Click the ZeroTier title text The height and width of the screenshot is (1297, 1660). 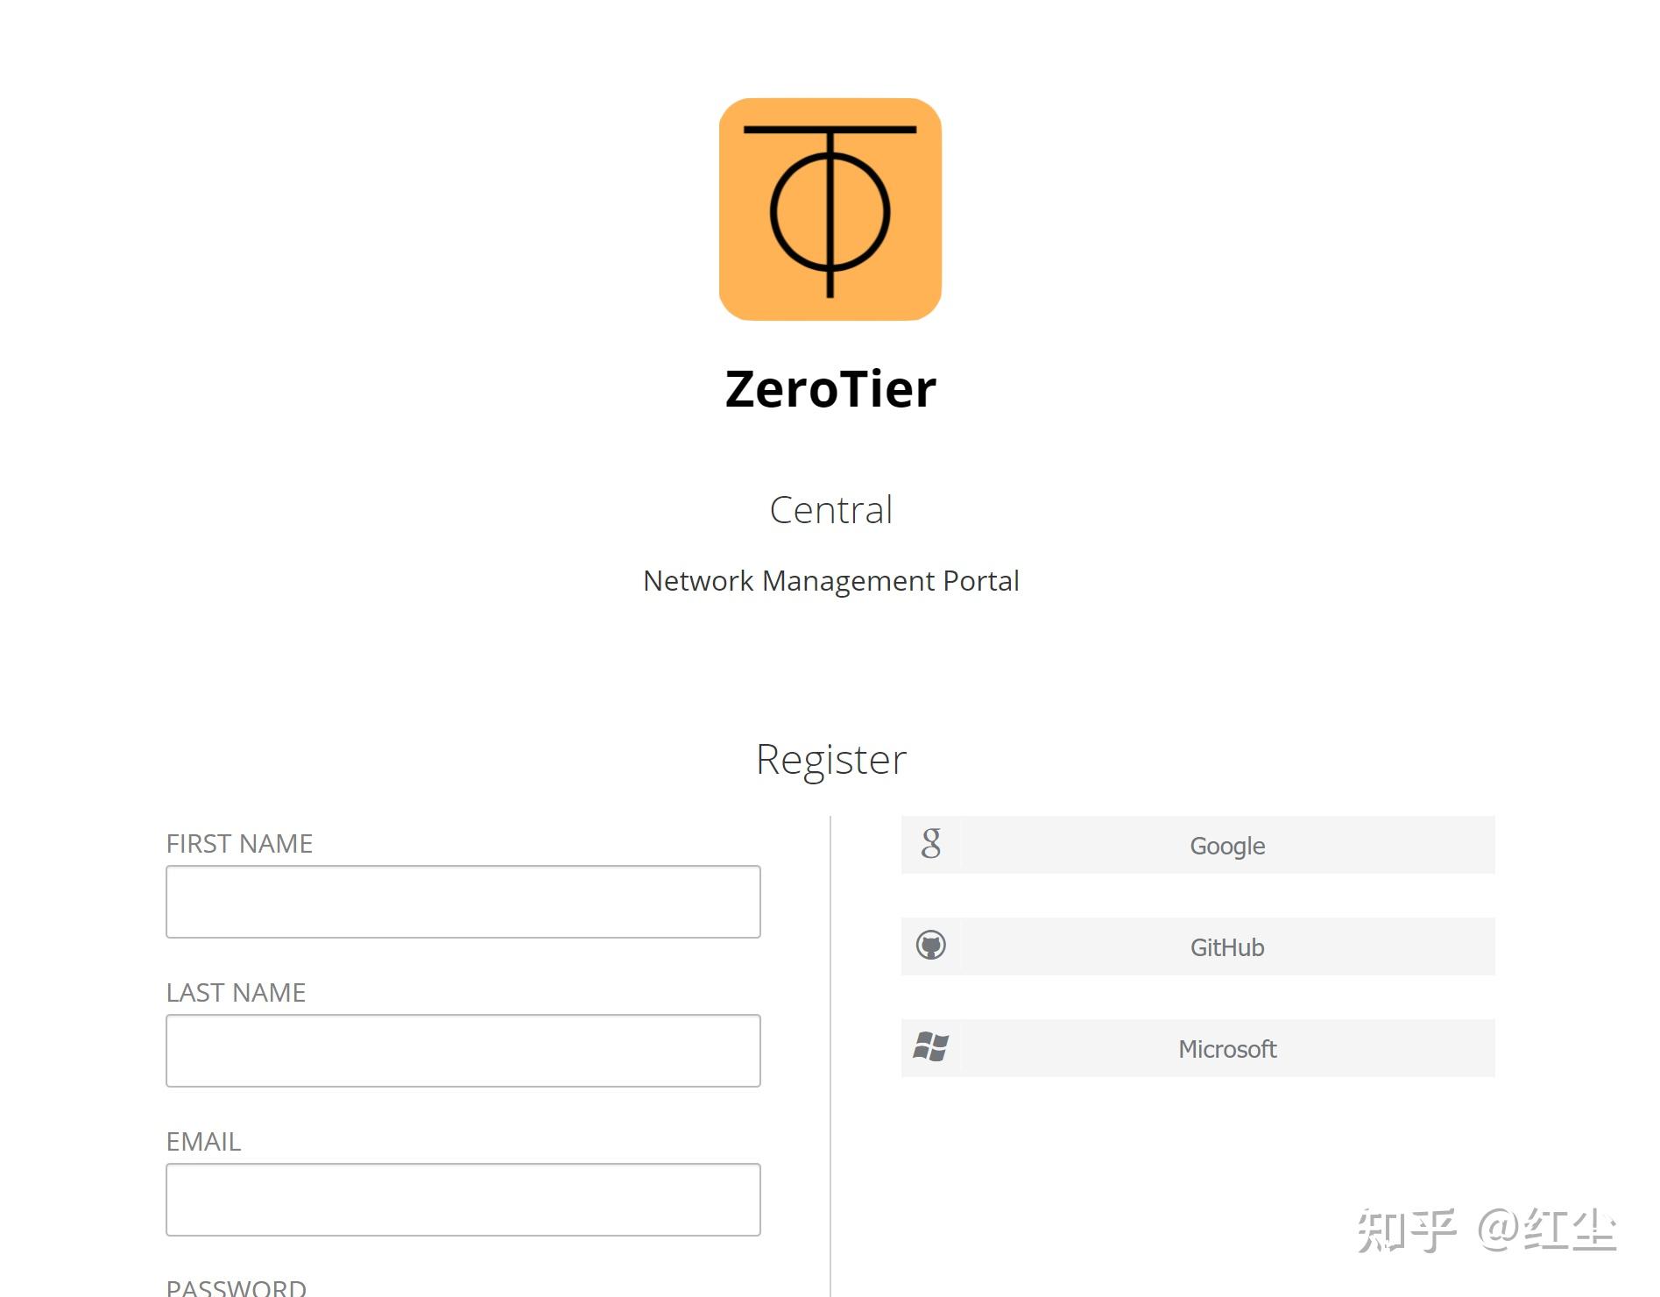tap(830, 388)
